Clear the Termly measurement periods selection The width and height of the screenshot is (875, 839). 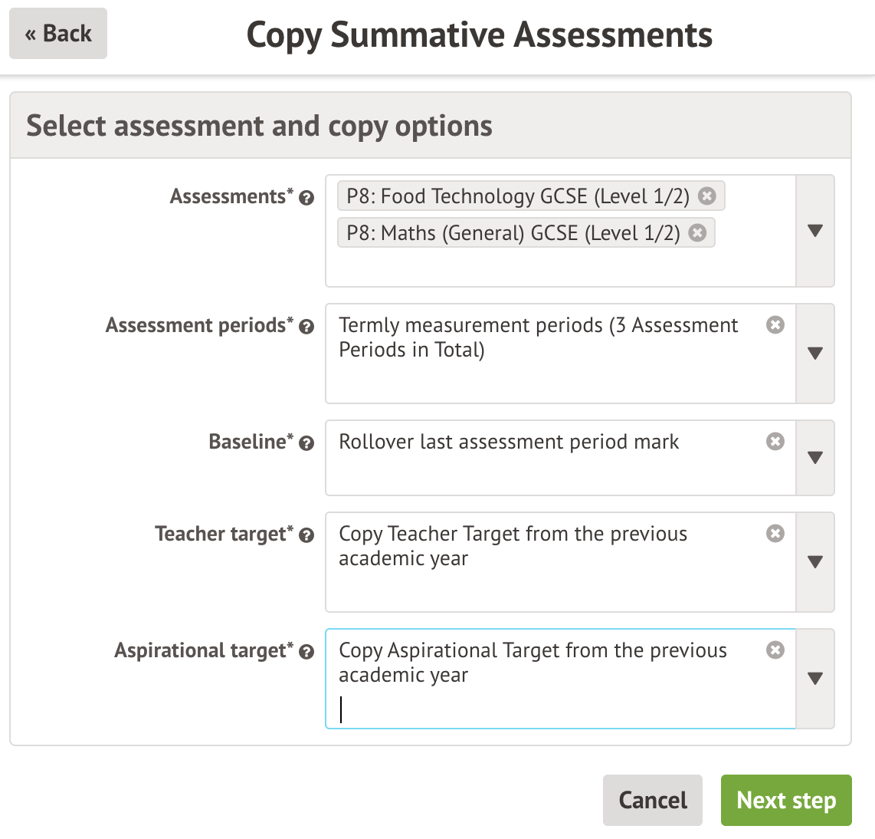(x=775, y=325)
